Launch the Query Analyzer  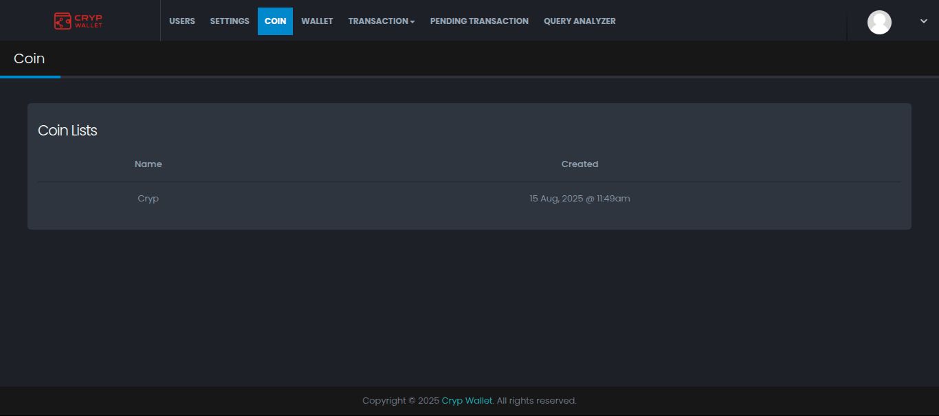(579, 21)
